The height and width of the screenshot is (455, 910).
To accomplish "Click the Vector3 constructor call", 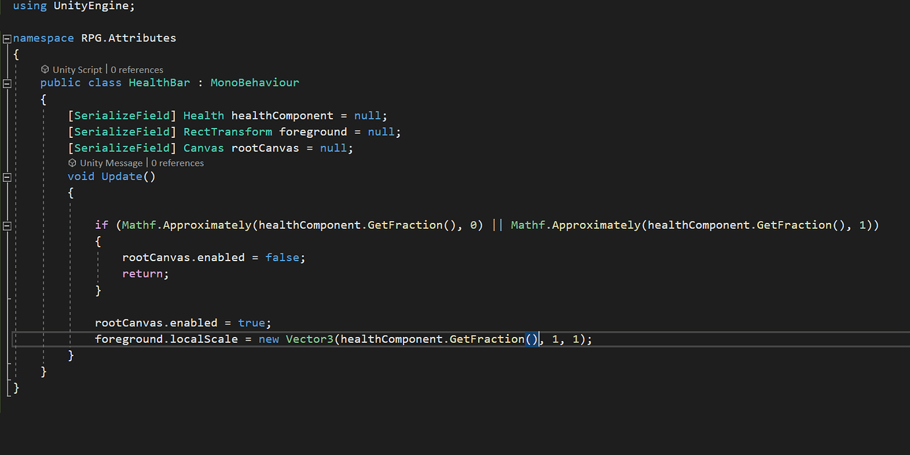I will 310,338.
